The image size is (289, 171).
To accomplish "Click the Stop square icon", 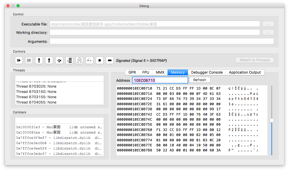I will tap(100, 60).
